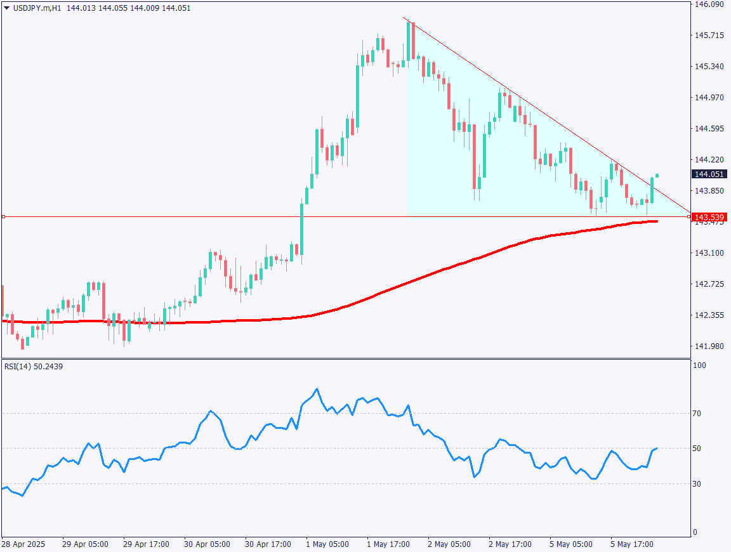
Task: Click the RSI 70 level label
Action: tap(697, 414)
